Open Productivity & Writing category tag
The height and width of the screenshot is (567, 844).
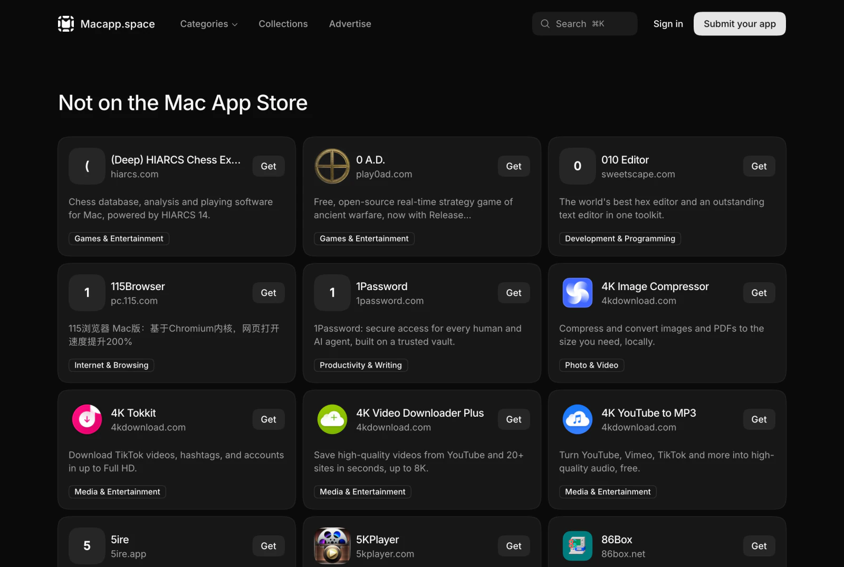pos(361,365)
